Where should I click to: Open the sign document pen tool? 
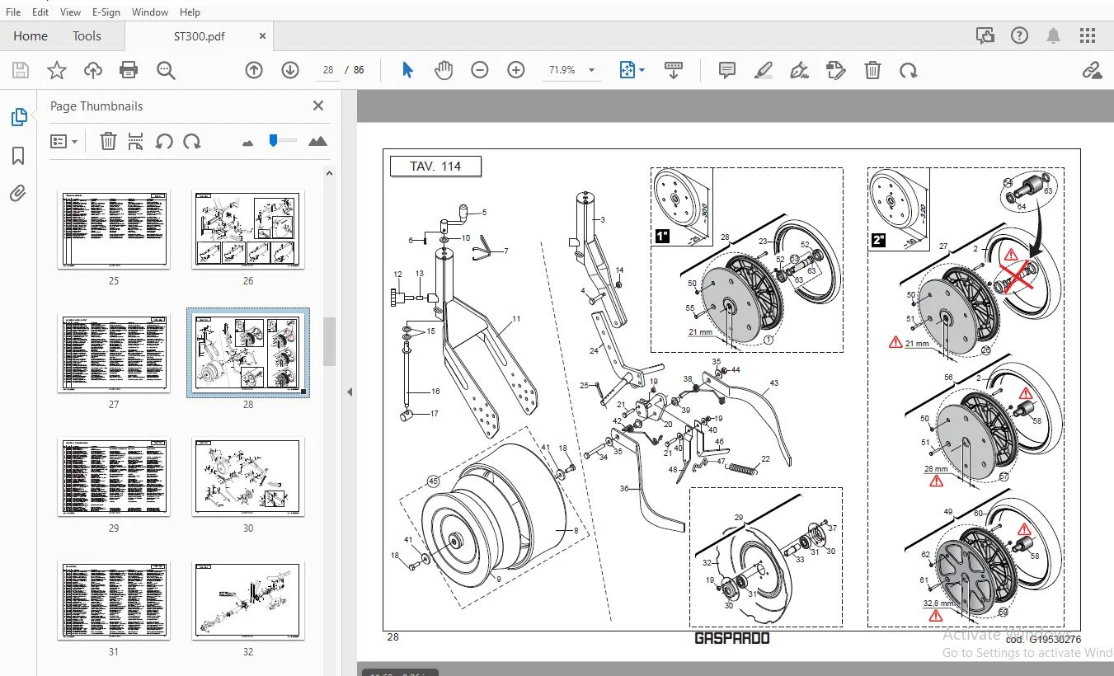click(799, 70)
